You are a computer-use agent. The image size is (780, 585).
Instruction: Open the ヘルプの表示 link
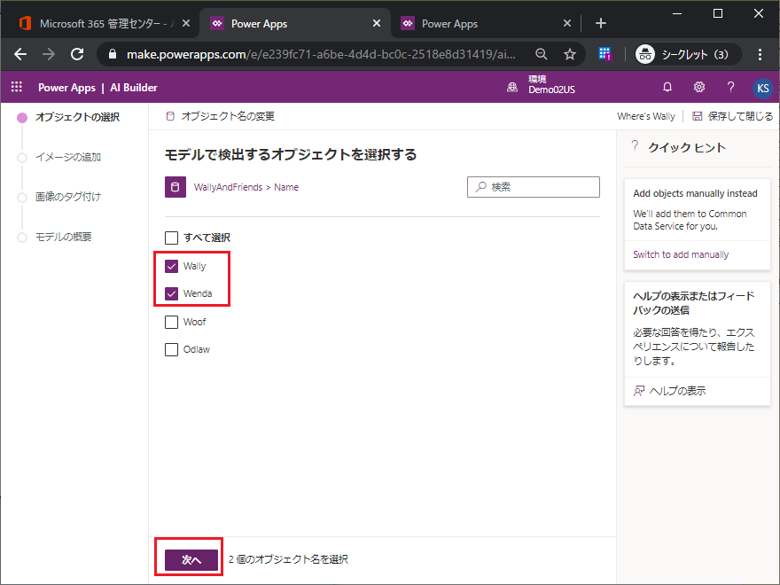669,391
